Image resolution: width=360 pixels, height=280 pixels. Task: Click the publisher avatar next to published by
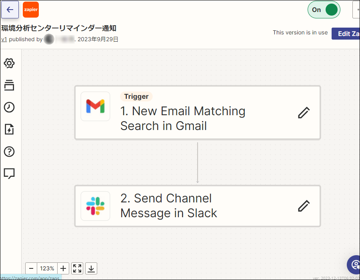(49, 39)
